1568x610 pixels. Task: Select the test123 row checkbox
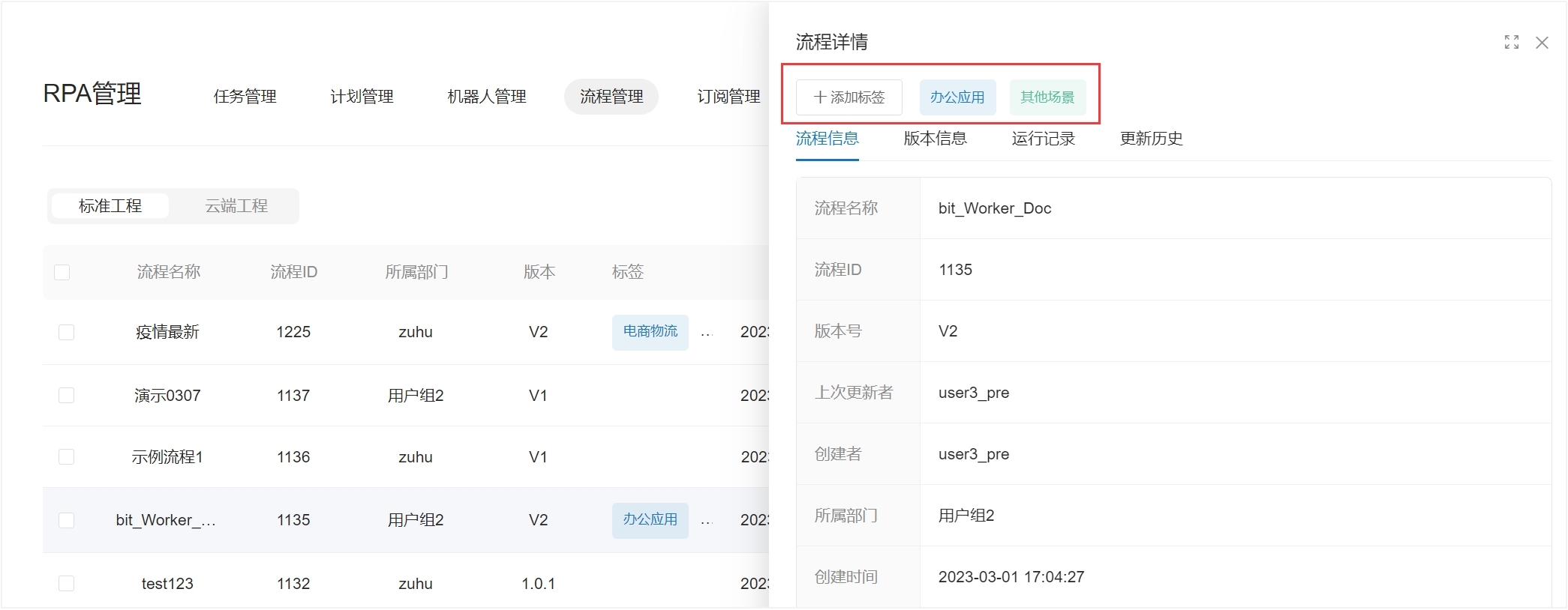click(67, 583)
